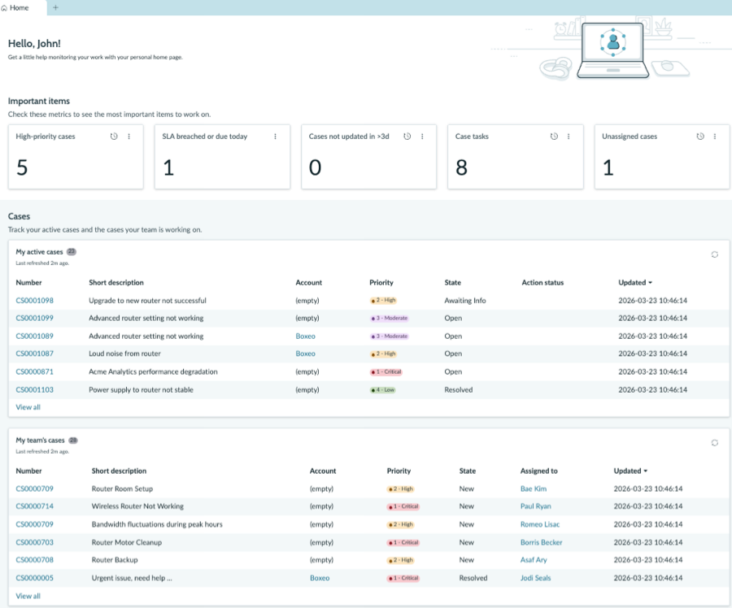This screenshot has height=608, width=732.
Task: Click history icon on Cases not updated card
Action: pos(407,137)
